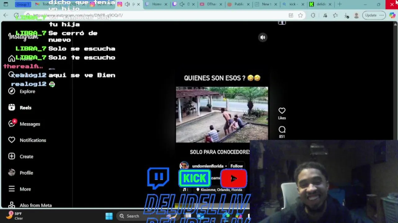This screenshot has width=398, height=223.
Task: Open Profile from Instagram sidebar
Action: coord(21,173)
